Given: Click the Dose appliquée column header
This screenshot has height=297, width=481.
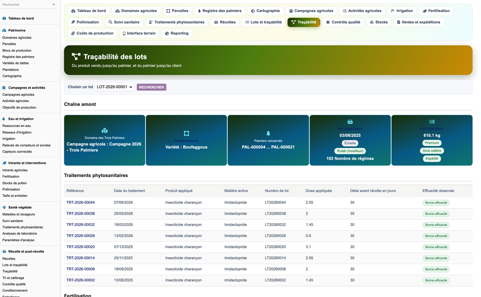Looking at the screenshot, I should click(319, 191).
